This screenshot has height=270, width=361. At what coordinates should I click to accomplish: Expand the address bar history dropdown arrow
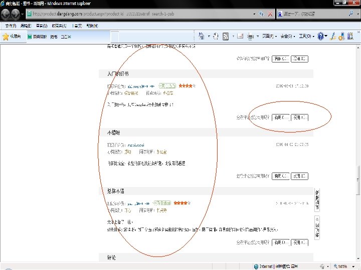tap(254, 14)
